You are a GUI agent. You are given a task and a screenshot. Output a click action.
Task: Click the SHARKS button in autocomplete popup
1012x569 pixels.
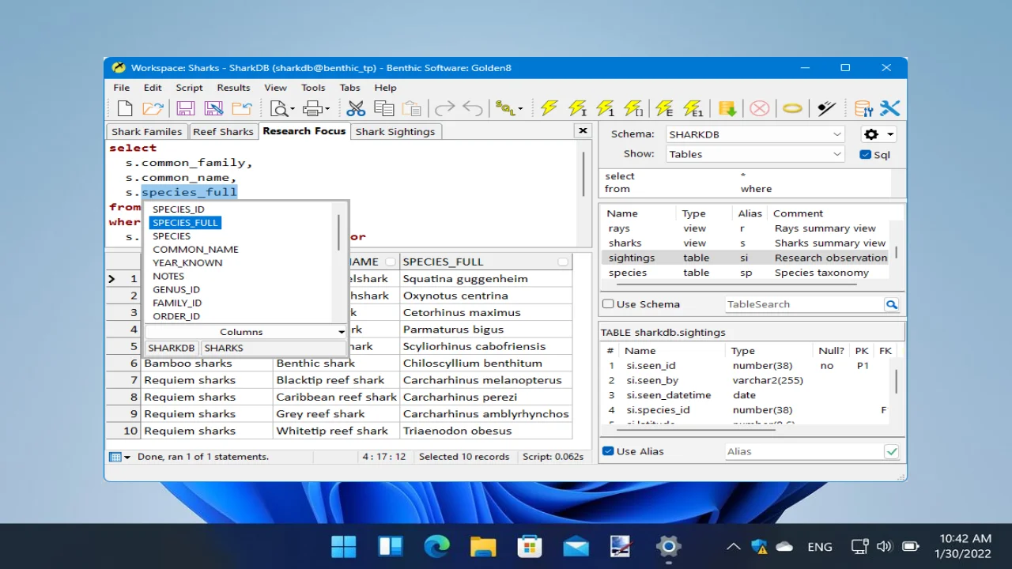click(224, 348)
